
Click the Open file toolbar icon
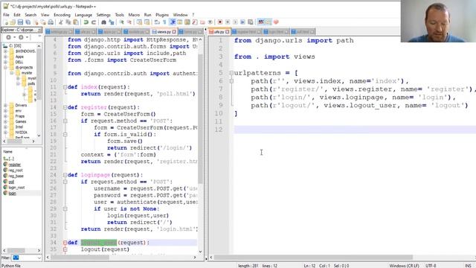click(x=13, y=22)
